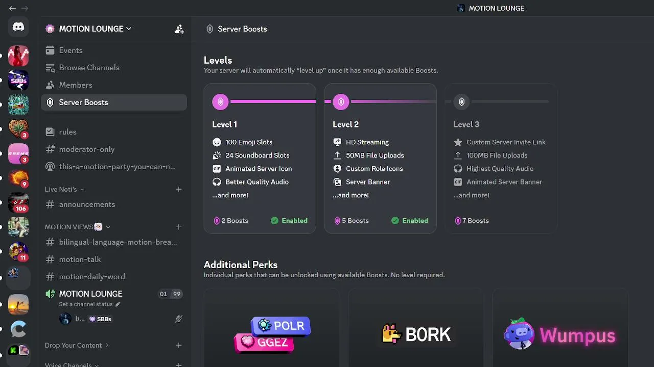The image size is (654, 367).
Task: Click the "Enabled" status in the Level 2 card
Action: tap(410, 221)
